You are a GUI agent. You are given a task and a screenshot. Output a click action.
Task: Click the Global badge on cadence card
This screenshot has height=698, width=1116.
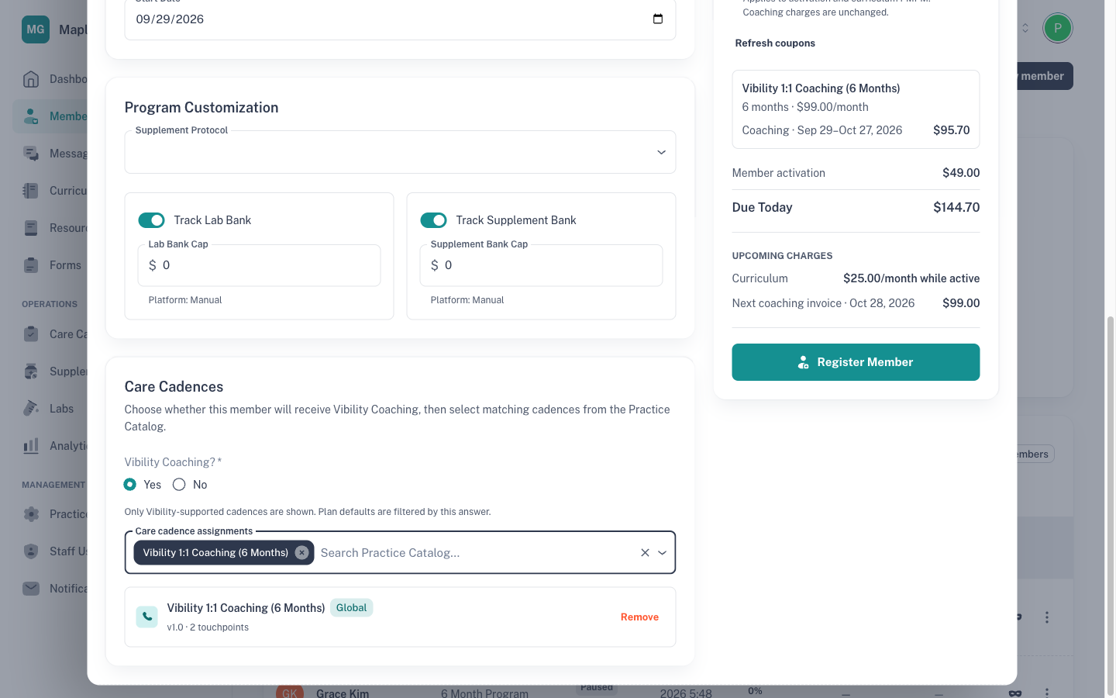point(351,608)
